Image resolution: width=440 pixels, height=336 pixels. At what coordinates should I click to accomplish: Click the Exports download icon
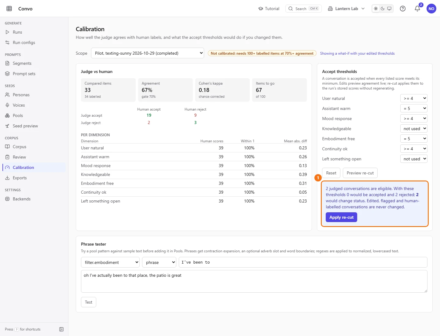click(x=7, y=178)
